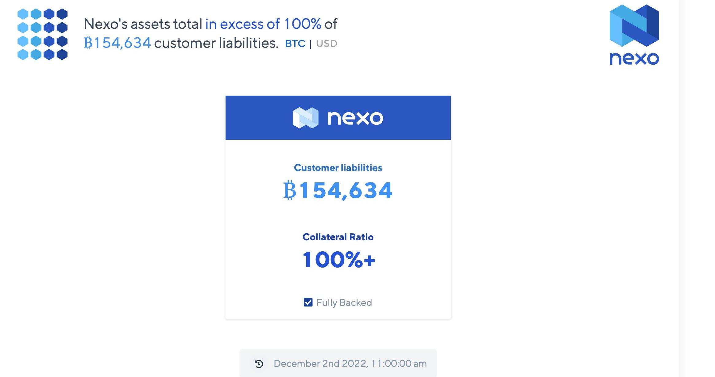This screenshot has width=715, height=377.
Task: Click the Nexo cube logo at top right
Action: (634, 25)
